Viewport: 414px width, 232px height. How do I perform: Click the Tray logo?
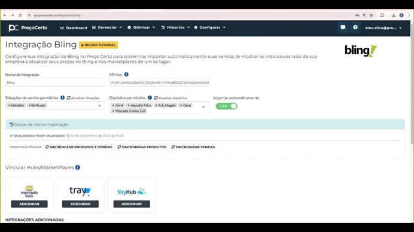(80, 191)
